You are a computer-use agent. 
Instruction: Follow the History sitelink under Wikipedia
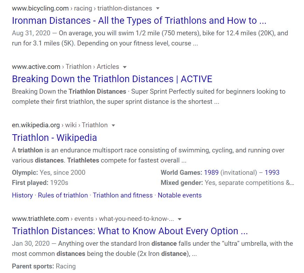22,195
